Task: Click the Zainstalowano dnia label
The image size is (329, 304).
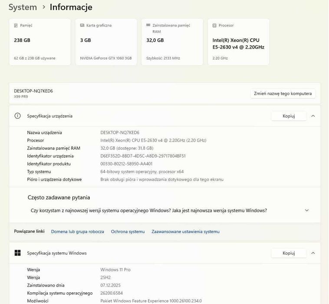Action: coord(46,285)
